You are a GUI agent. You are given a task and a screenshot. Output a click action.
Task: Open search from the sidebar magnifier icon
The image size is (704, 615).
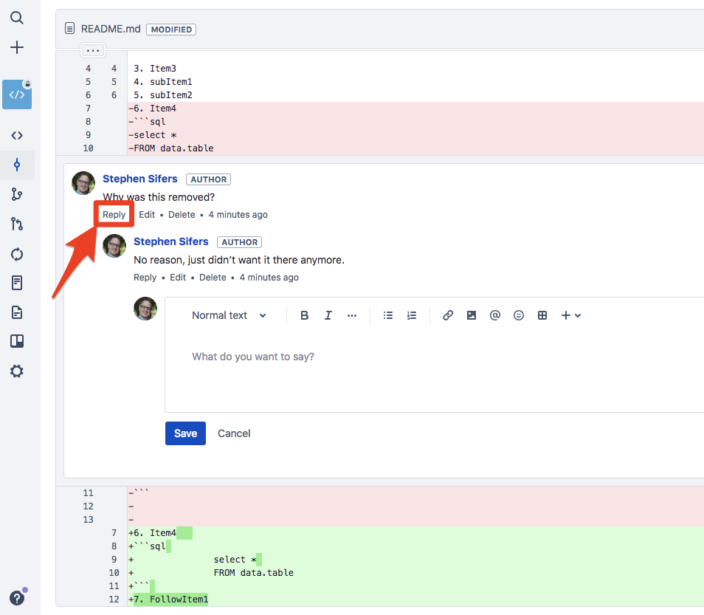tap(17, 18)
